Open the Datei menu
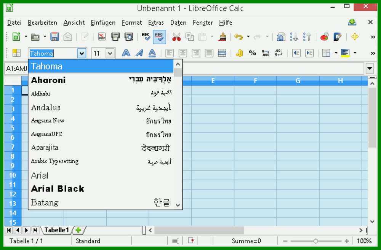The height and width of the screenshot is (250, 381). click(14, 22)
